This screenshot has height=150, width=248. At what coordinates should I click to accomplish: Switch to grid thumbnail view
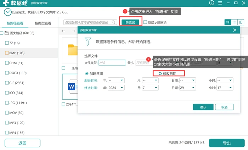point(228,22)
